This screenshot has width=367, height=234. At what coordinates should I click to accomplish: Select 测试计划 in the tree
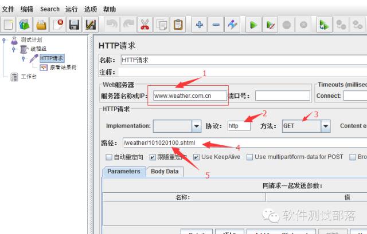click(x=32, y=39)
